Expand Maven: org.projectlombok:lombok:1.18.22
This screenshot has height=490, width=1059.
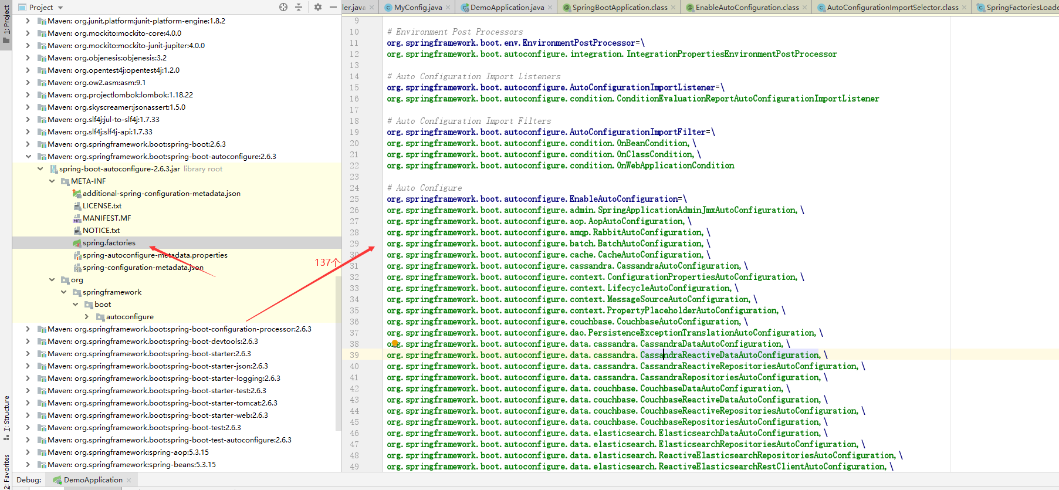pos(28,94)
